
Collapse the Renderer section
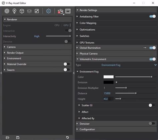click(x=37, y=19)
